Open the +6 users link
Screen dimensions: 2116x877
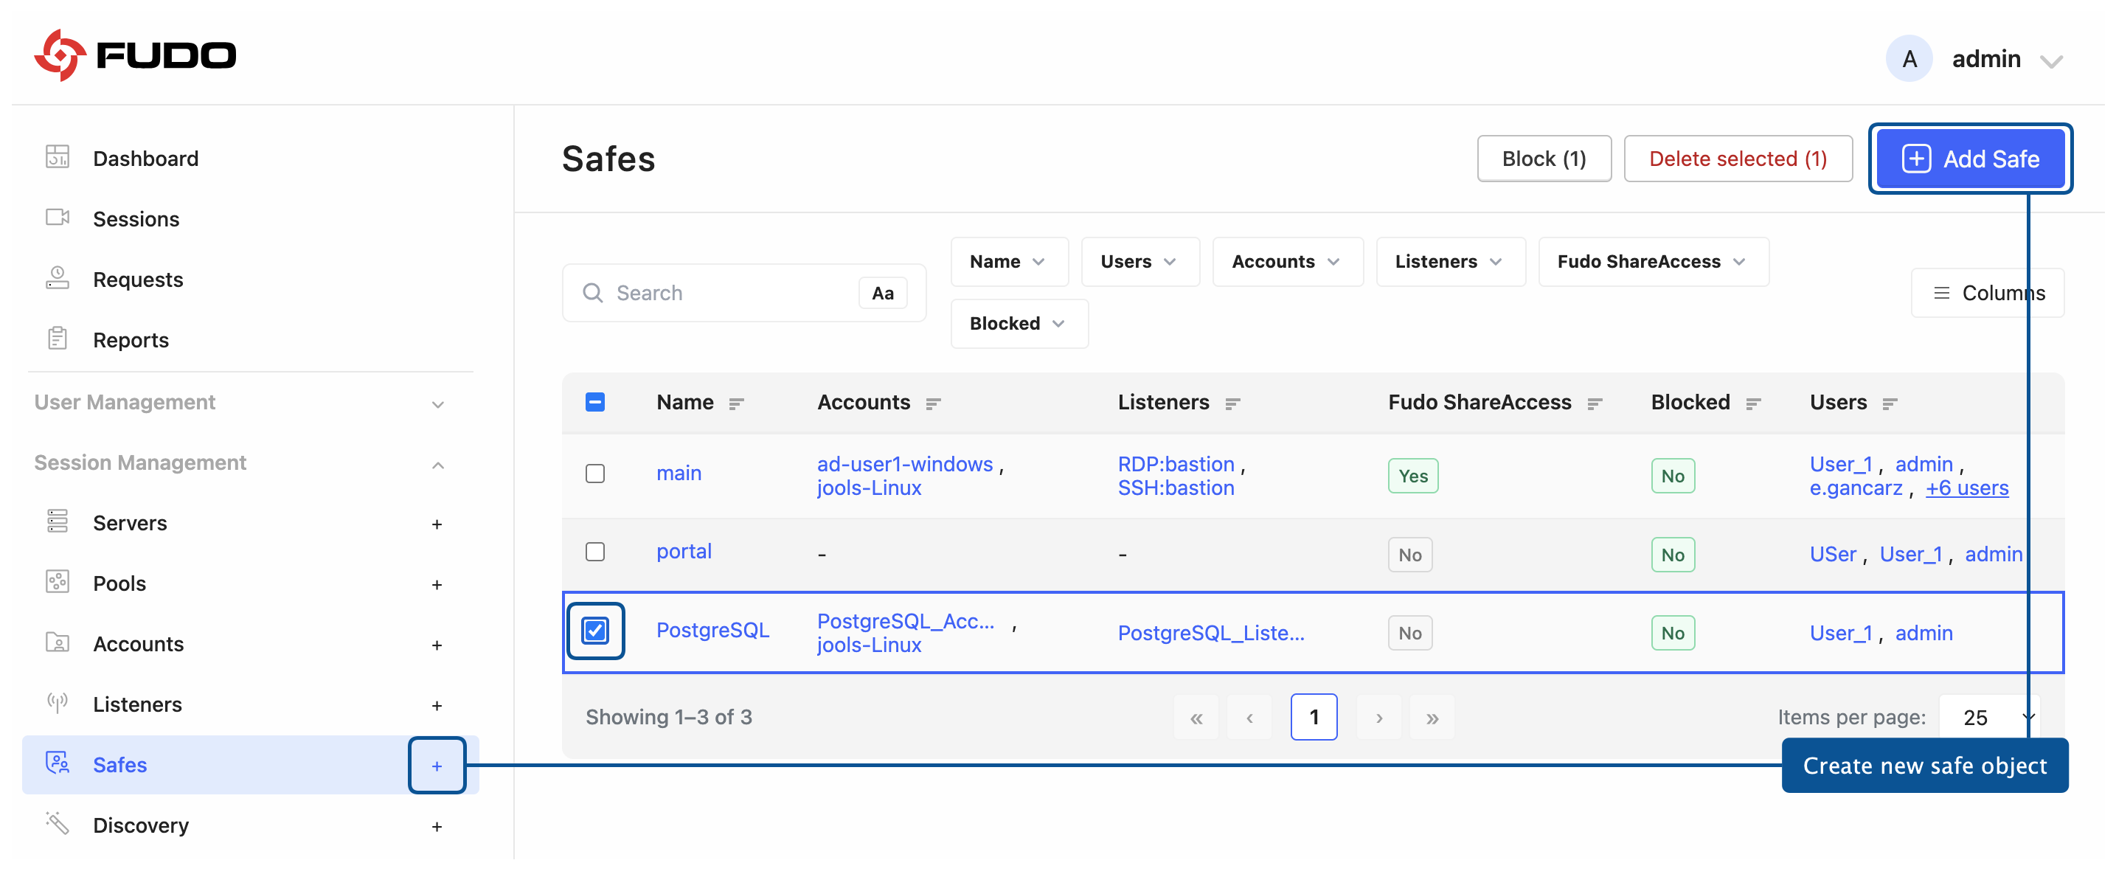pyautogui.click(x=1966, y=488)
